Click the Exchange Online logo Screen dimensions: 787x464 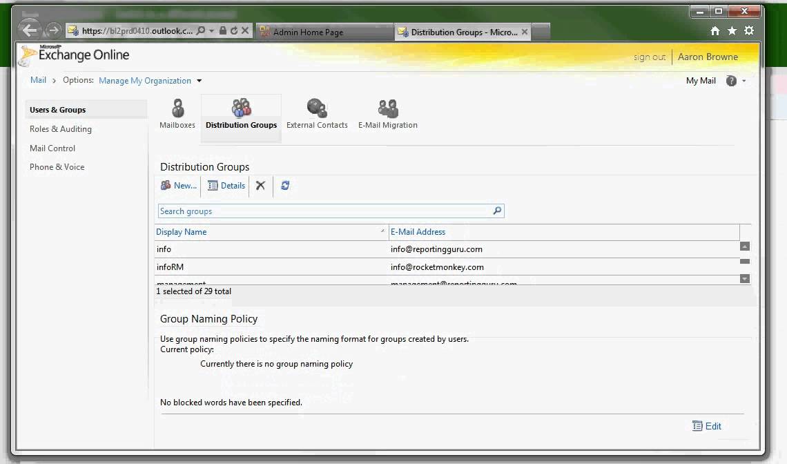pyautogui.click(x=74, y=55)
